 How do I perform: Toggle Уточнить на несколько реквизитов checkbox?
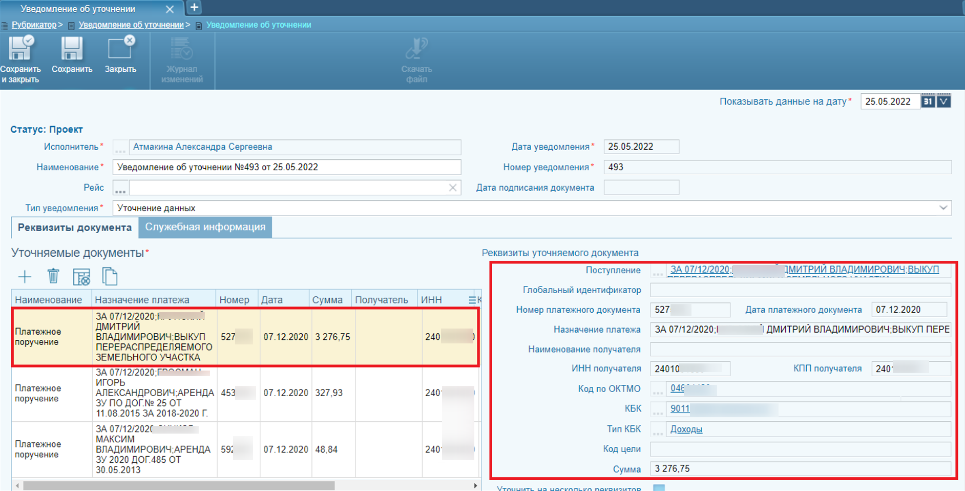pyautogui.click(x=659, y=488)
